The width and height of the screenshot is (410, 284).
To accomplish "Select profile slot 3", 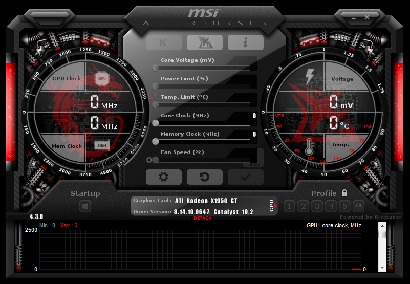I will [317, 207].
